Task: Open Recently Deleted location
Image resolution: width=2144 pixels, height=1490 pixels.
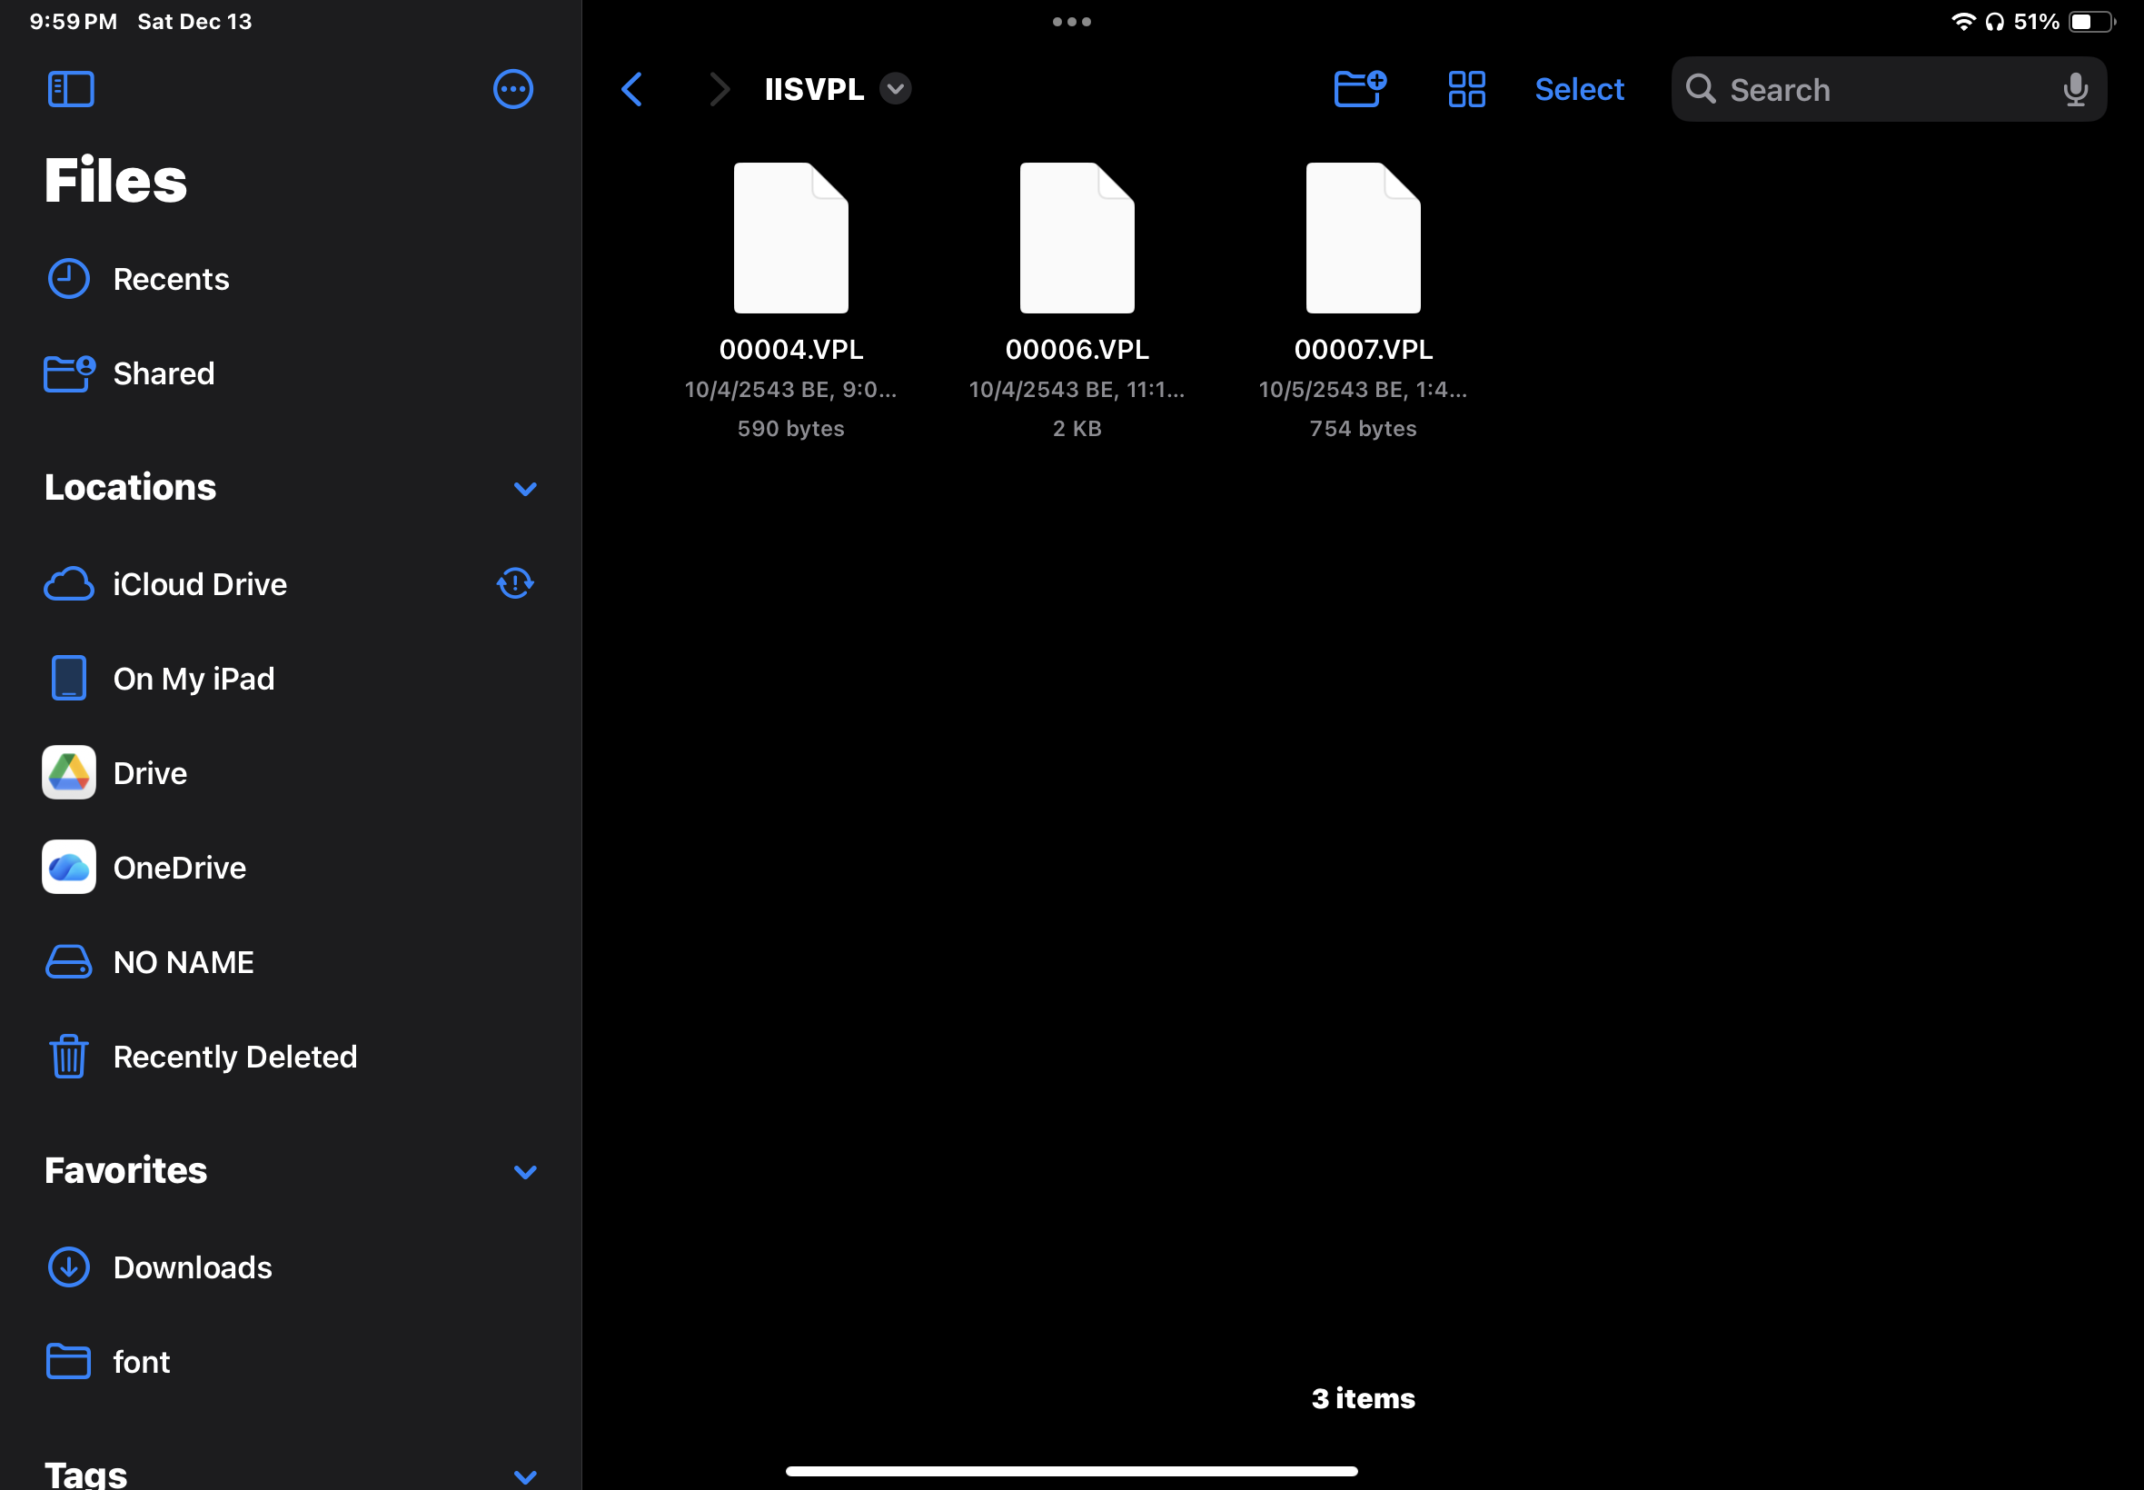Action: 234,1057
